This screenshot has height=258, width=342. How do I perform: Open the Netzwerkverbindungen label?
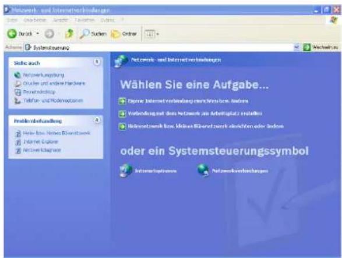click(240, 171)
